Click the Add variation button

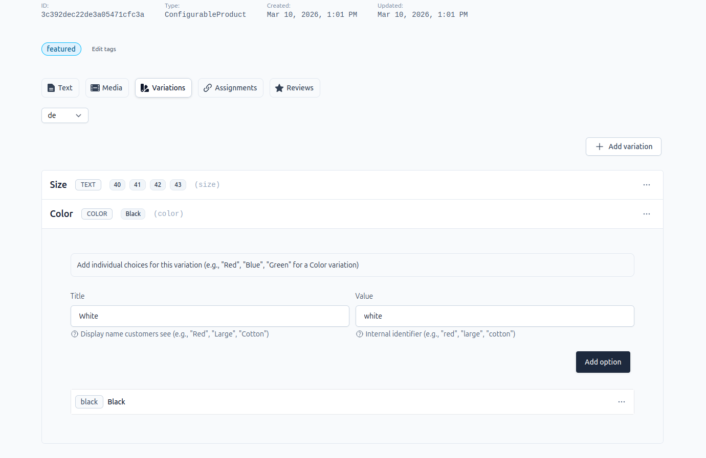624,147
